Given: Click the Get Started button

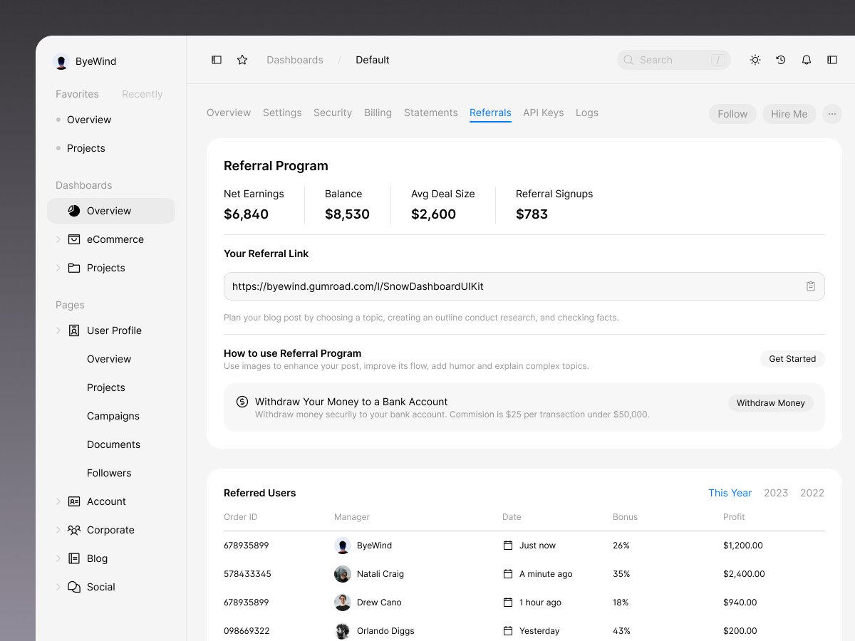Looking at the screenshot, I should pos(792,359).
